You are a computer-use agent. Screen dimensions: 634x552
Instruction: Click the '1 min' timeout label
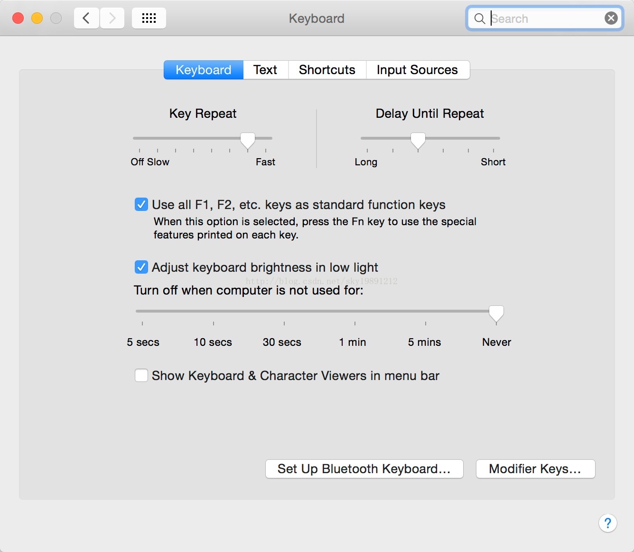pyautogui.click(x=353, y=342)
